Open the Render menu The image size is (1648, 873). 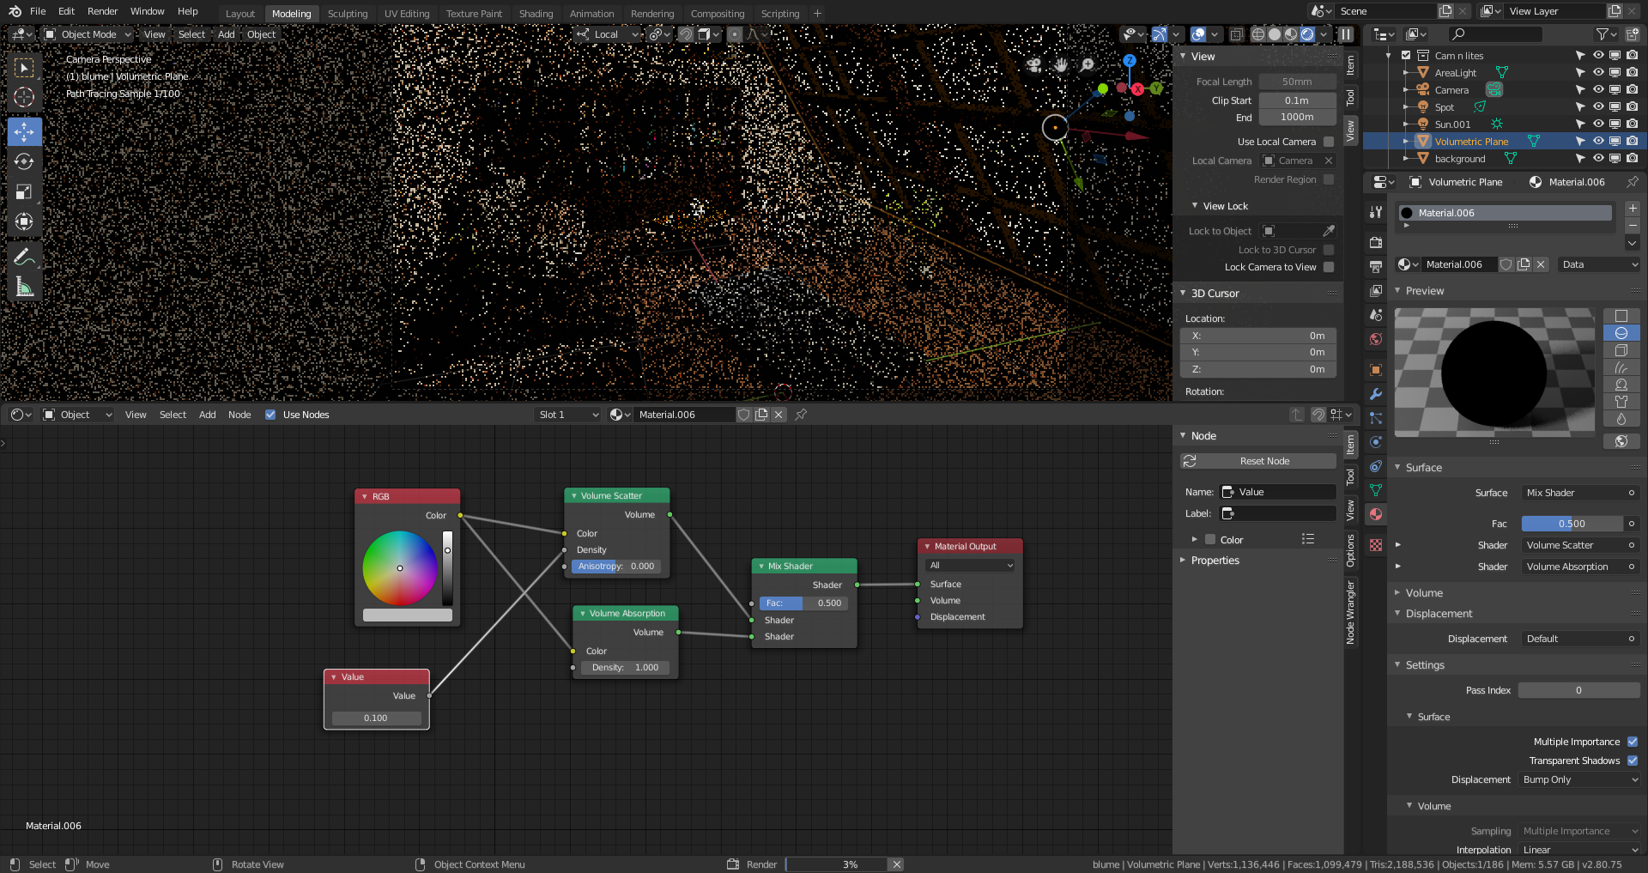click(x=102, y=11)
